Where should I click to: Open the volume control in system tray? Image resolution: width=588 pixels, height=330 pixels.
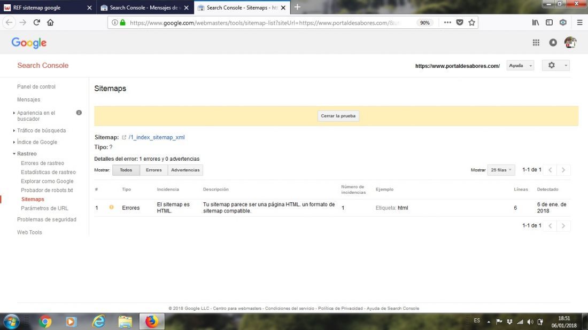[530, 322]
